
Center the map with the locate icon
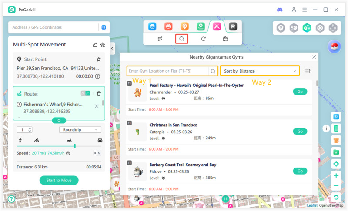click(336, 164)
